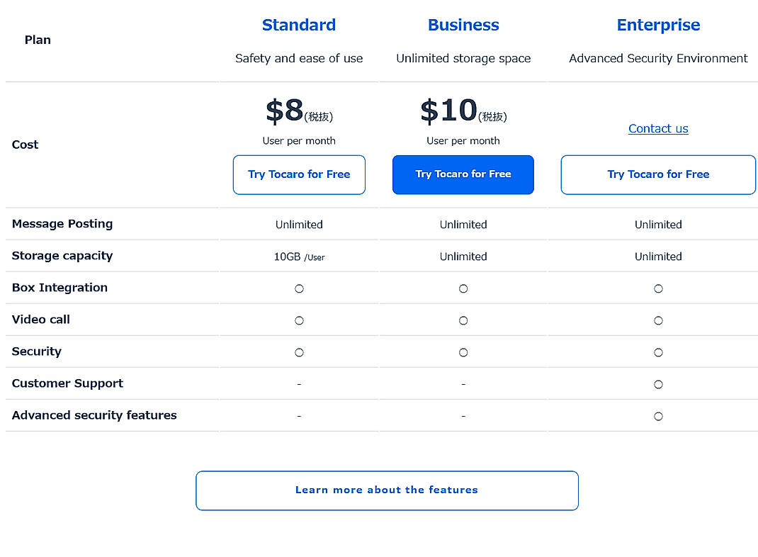Click Box Integration circle for Standard
The width and height of the screenshot is (758, 557).
pyautogui.click(x=299, y=288)
